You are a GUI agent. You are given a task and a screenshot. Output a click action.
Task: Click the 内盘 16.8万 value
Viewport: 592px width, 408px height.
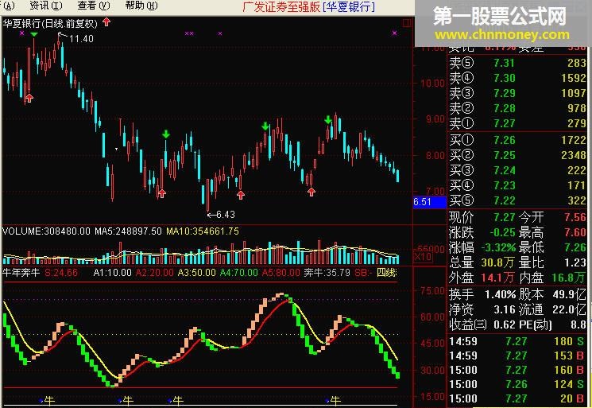[x=568, y=278]
